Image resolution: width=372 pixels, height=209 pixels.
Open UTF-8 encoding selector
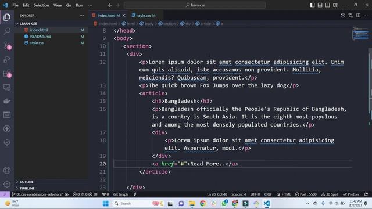[255, 194]
